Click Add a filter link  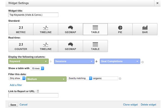coord(16,85)
